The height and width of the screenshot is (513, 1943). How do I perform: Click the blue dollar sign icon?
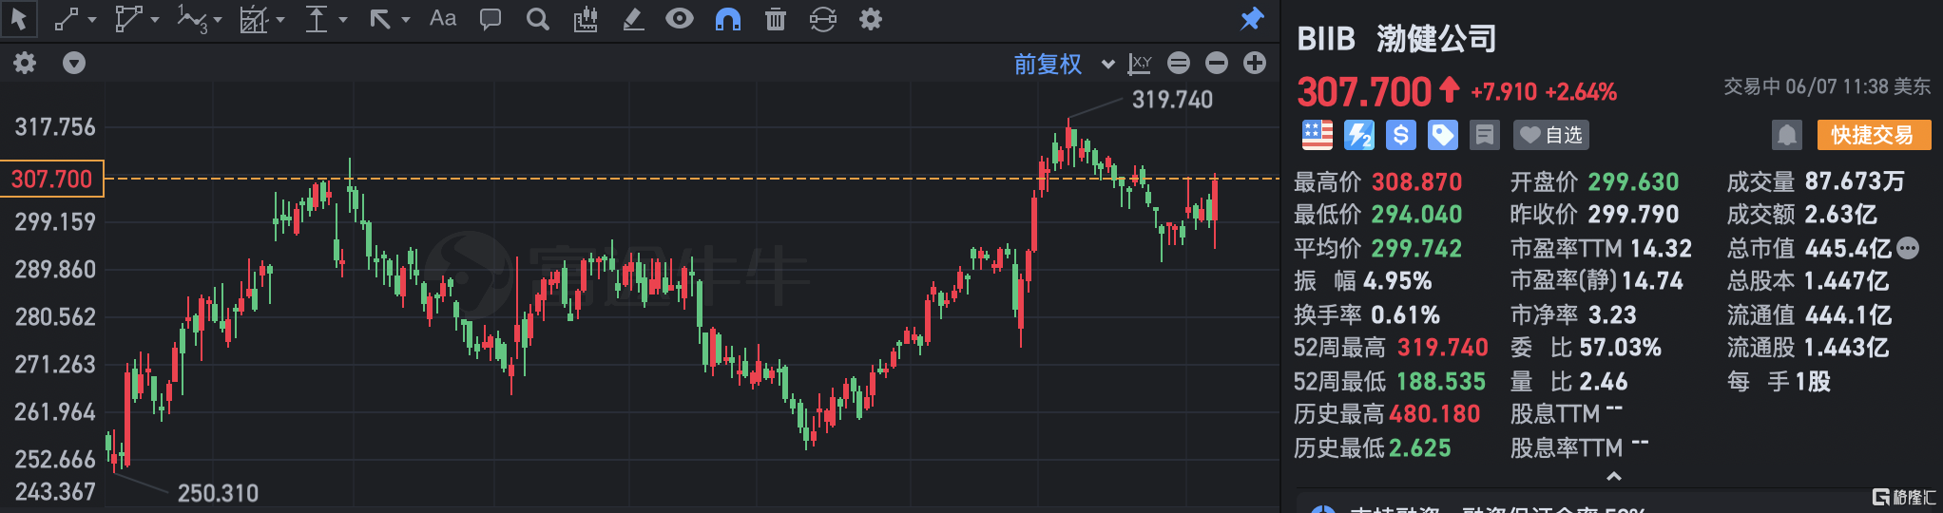pos(1400,135)
